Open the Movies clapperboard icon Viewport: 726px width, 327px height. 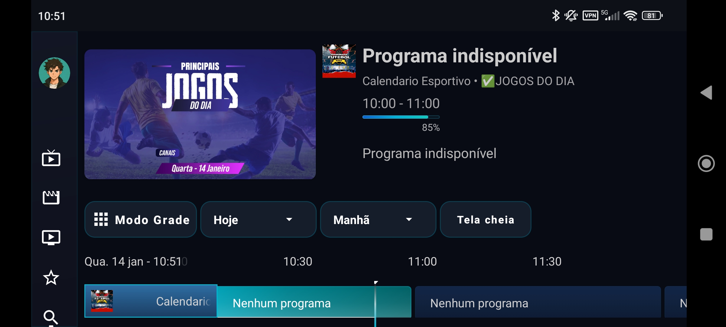(x=51, y=197)
